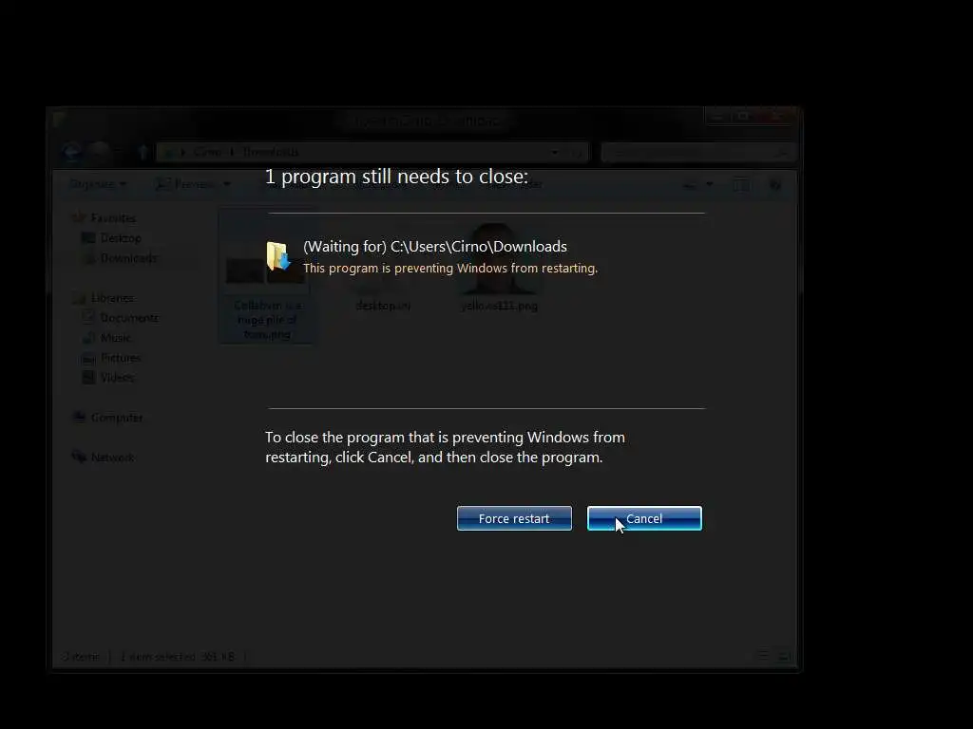Toggle the Explorer preview pane icon
Image resolution: width=973 pixels, height=729 pixels.
[740, 185]
